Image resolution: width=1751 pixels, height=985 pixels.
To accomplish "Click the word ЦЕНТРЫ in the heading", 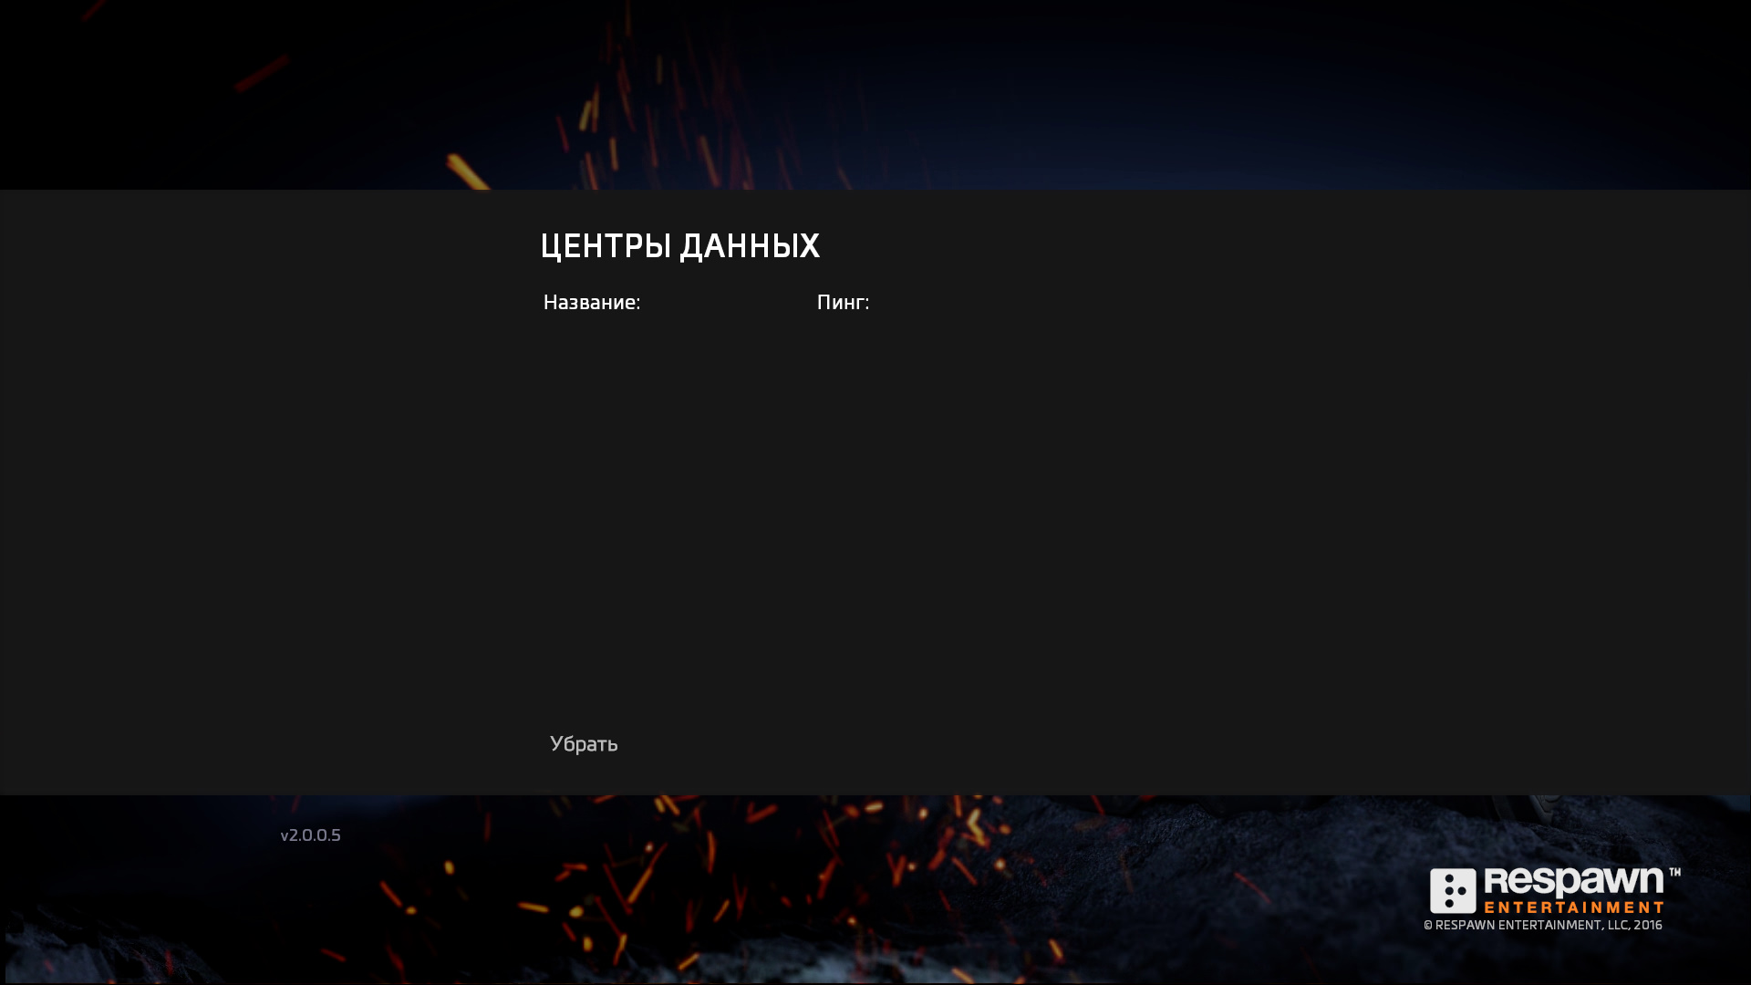I will coord(606,246).
